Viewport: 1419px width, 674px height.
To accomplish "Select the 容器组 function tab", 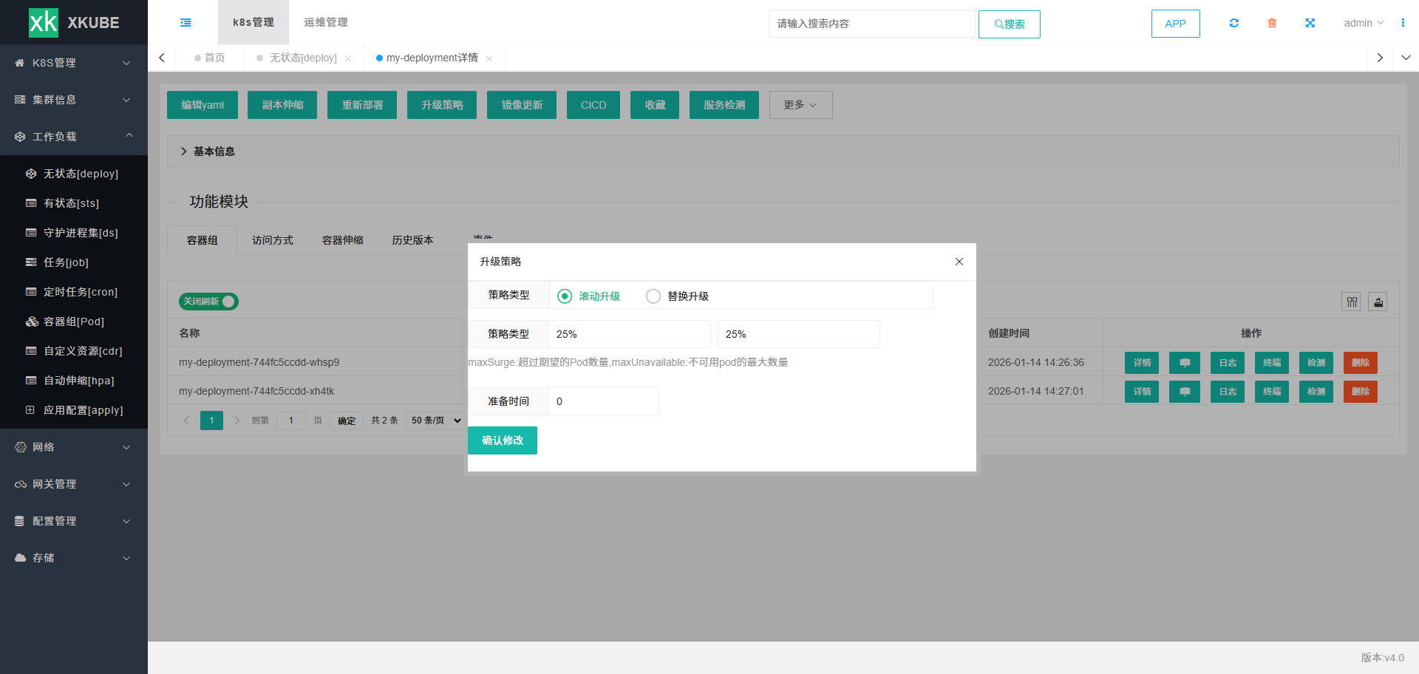I will (x=202, y=240).
